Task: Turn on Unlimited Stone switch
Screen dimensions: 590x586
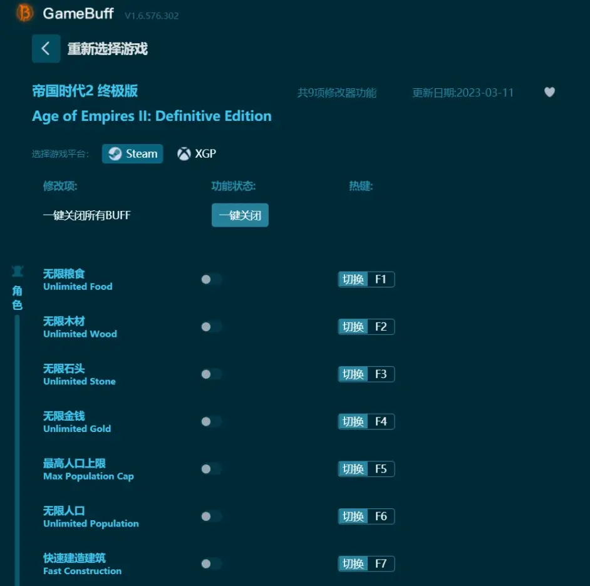Action: tap(211, 374)
